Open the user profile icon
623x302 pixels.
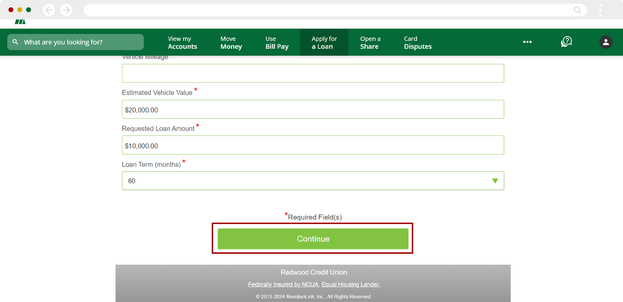(605, 42)
